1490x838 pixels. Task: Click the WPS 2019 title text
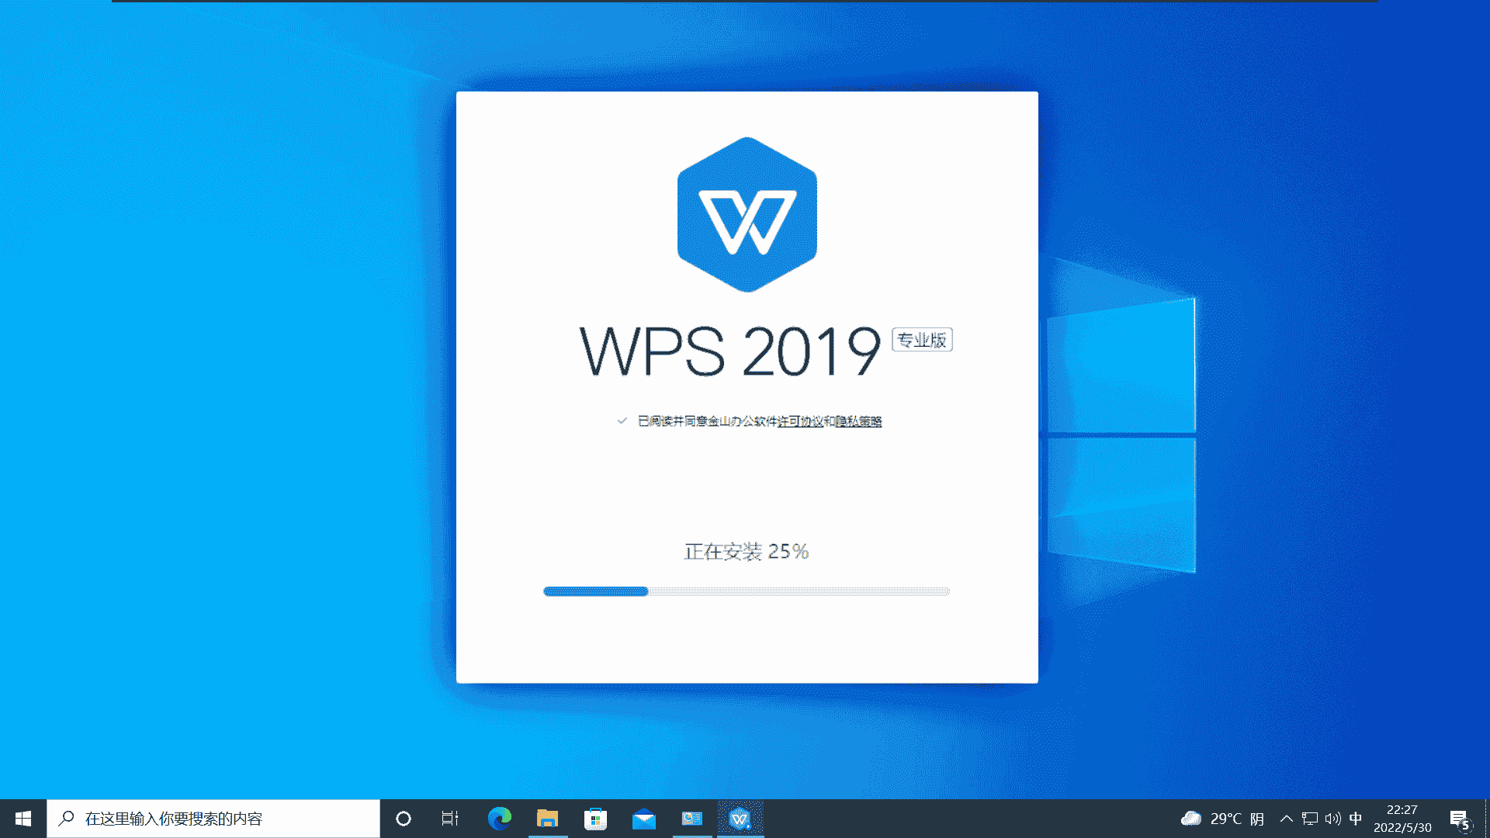[x=729, y=351]
